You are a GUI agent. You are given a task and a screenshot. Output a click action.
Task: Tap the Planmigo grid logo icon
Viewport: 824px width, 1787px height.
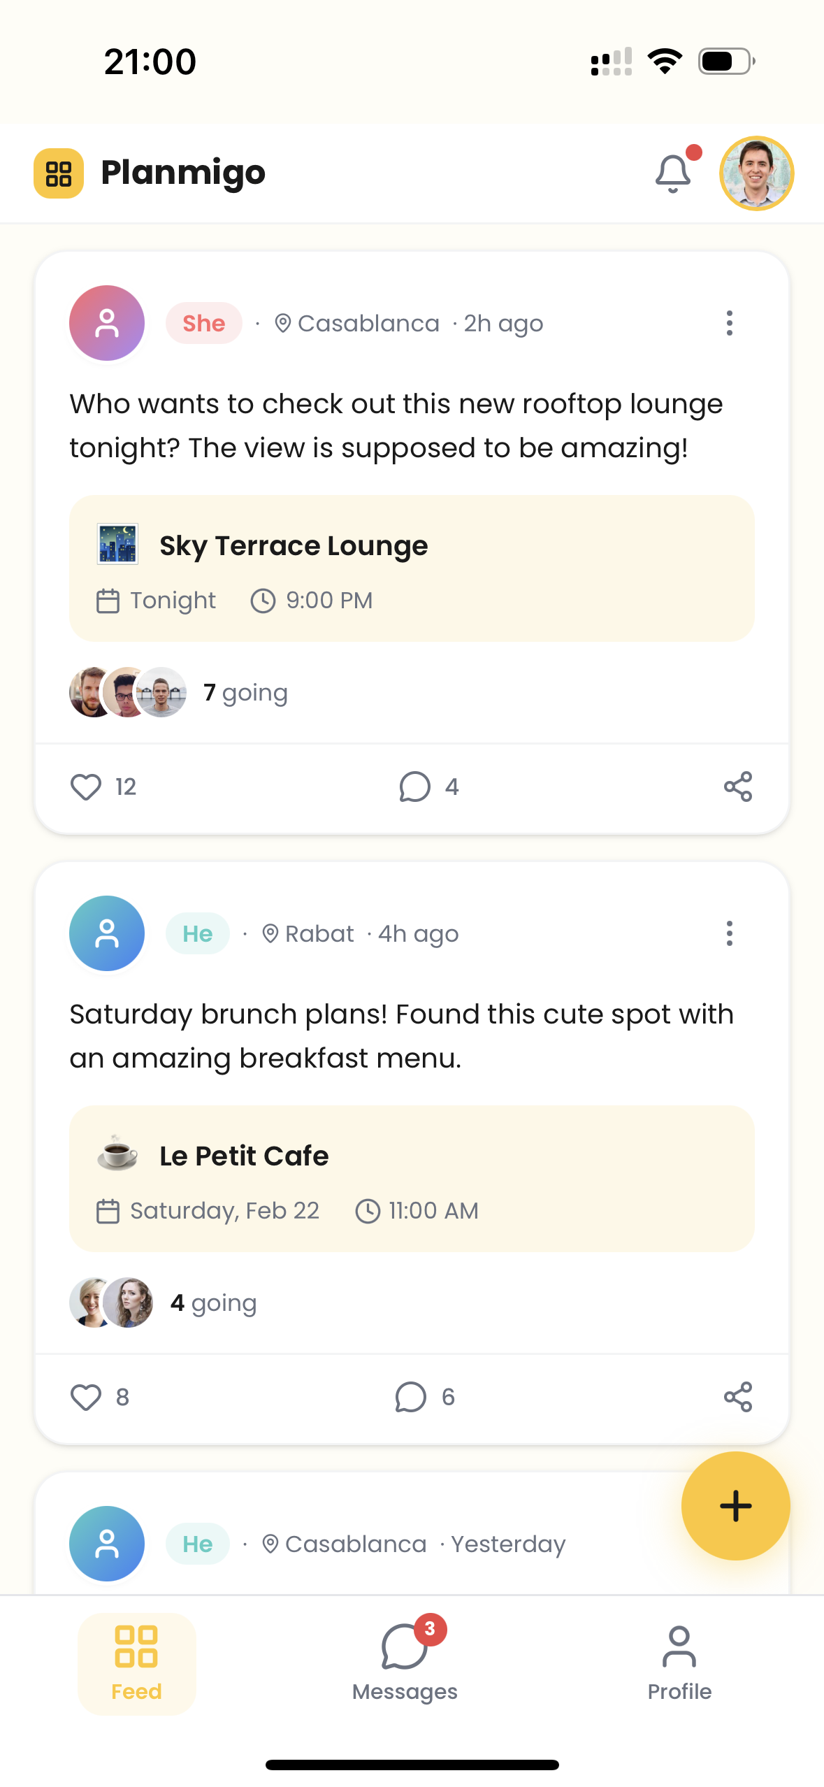pos(59,173)
